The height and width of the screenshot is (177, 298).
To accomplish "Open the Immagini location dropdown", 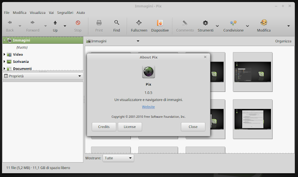I will tap(138, 41).
